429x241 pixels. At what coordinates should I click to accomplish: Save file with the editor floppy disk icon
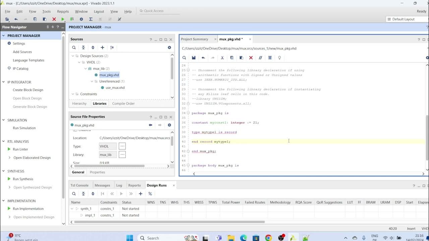194,58
